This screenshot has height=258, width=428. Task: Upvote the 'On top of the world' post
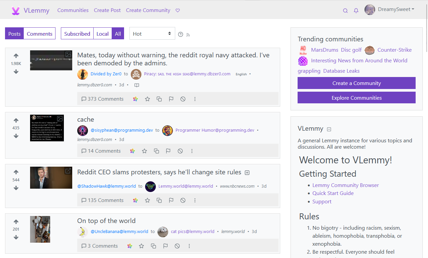click(16, 222)
